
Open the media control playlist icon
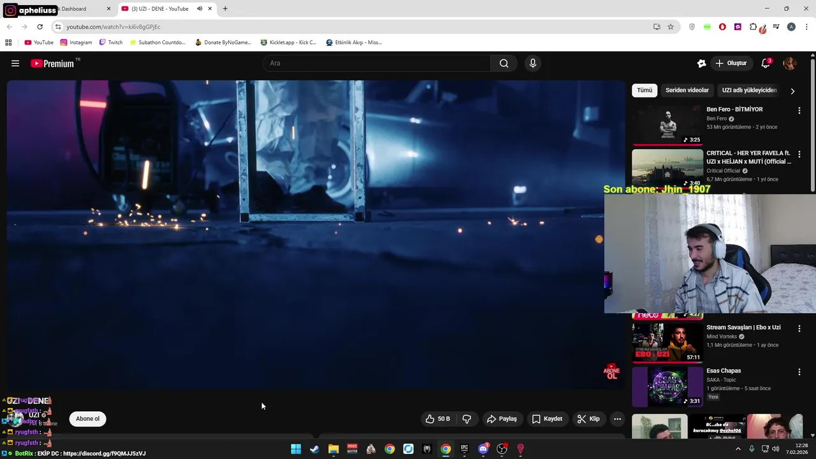(x=776, y=27)
